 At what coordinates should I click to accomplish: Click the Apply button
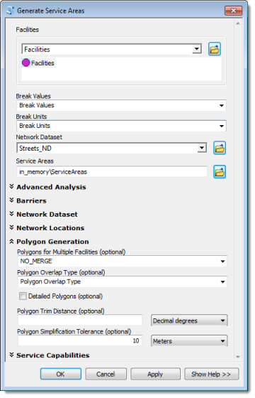[x=155, y=374]
